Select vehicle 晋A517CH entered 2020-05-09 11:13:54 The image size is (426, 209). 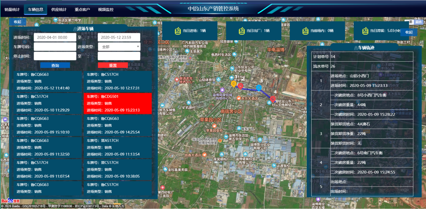point(118,147)
